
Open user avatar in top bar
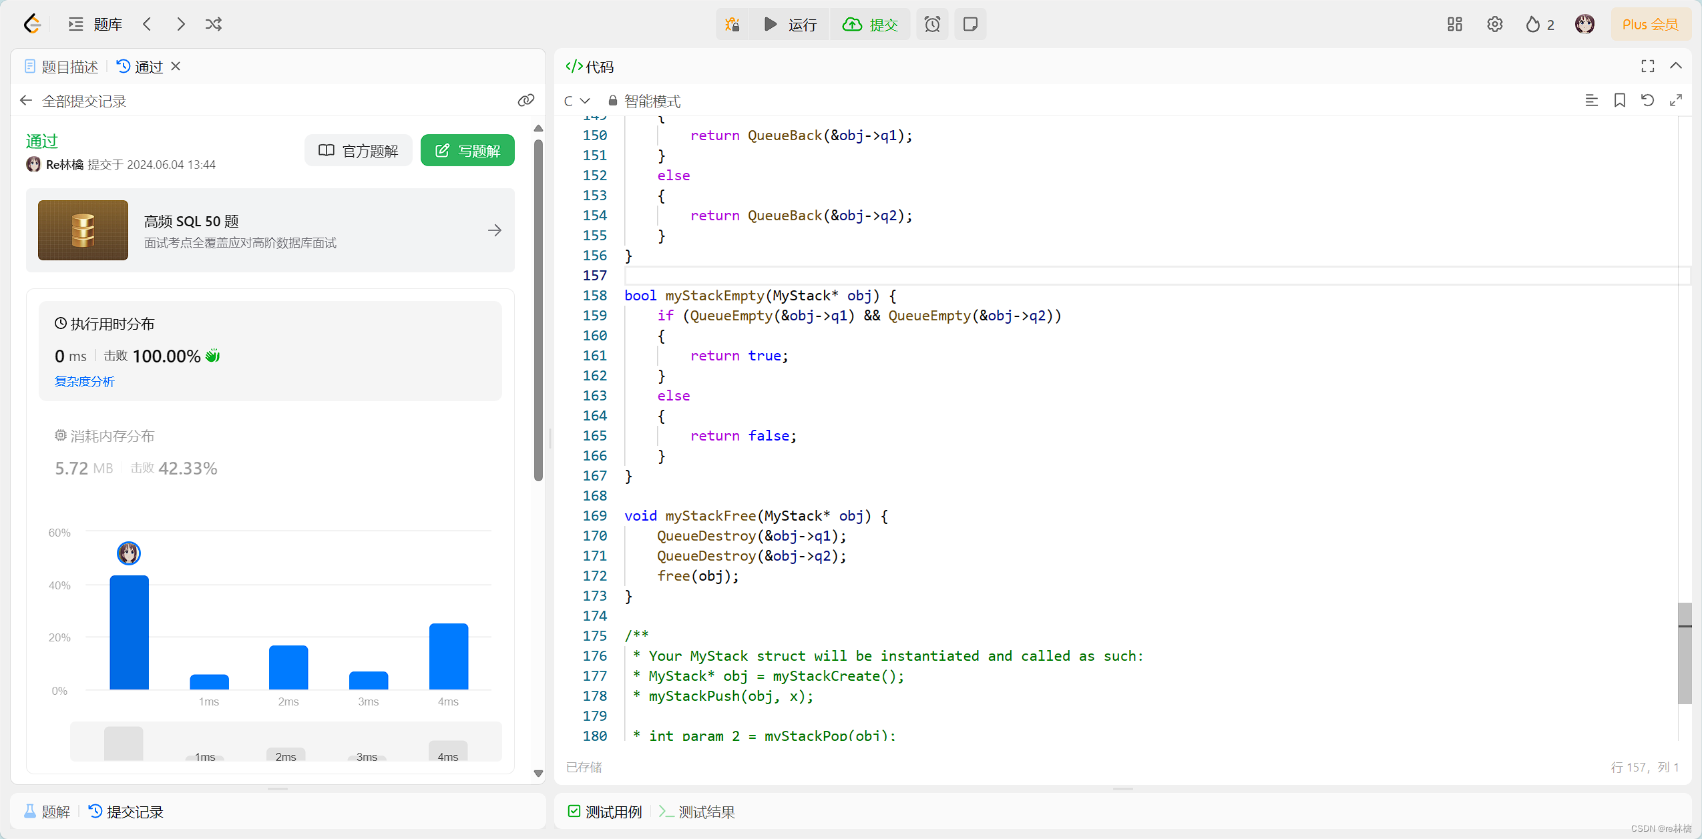(1584, 25)
